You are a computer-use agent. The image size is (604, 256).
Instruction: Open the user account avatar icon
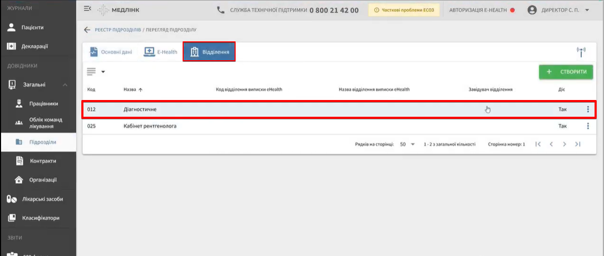coord(532,10)
